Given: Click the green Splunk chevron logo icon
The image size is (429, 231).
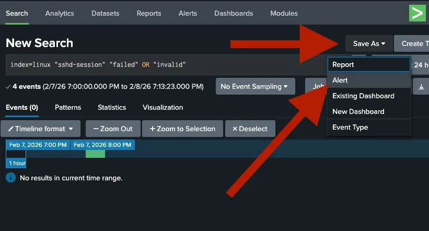Looking at the screenshot, I should pyautogui.click(x=418, y=13).
